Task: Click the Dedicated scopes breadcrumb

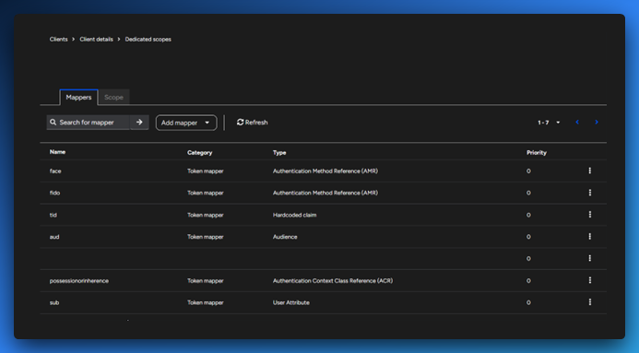Action: point(148,39)
